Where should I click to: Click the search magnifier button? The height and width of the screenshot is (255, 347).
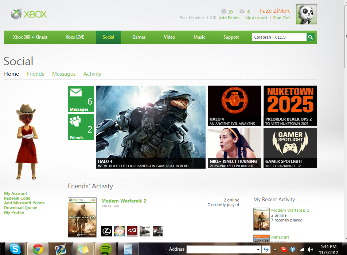click(311, 37)
